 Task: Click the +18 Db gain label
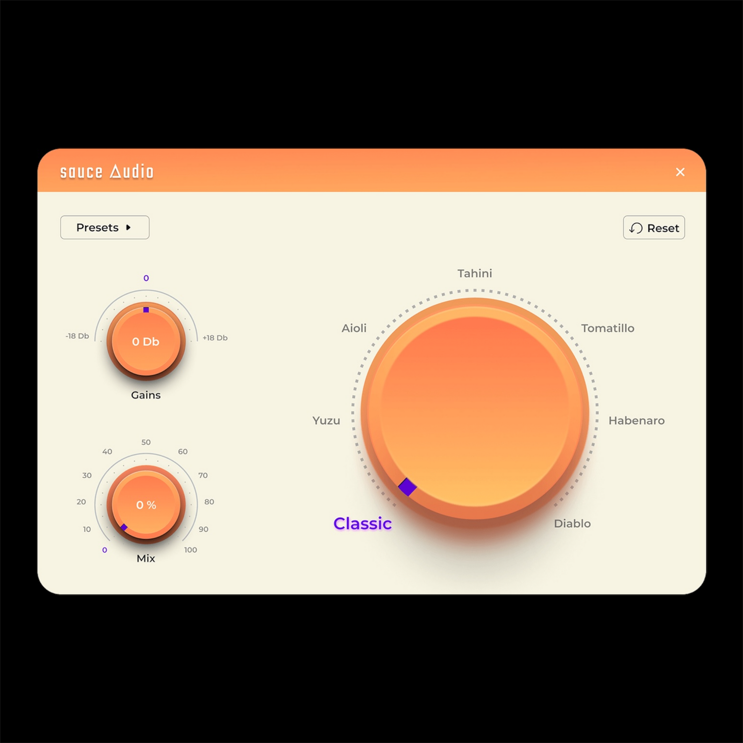coord(215,338)
